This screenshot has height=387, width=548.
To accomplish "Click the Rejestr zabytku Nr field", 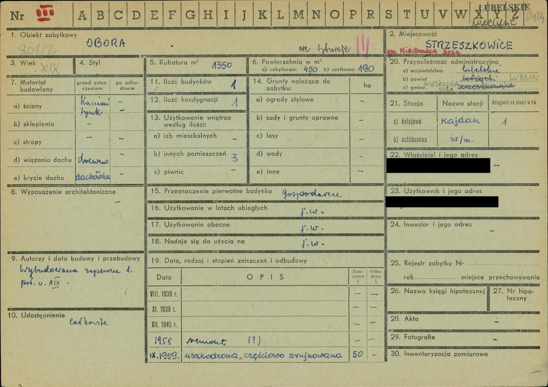I will point(464,263).
